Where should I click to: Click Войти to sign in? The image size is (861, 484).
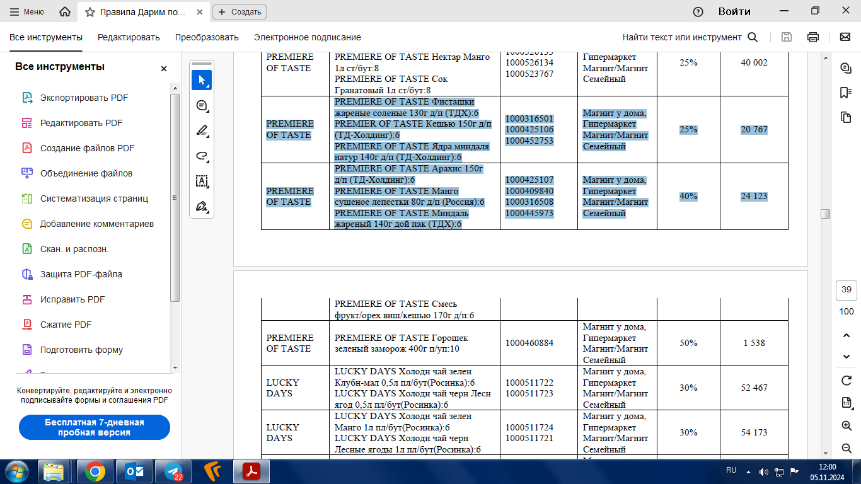coord(734,12)
